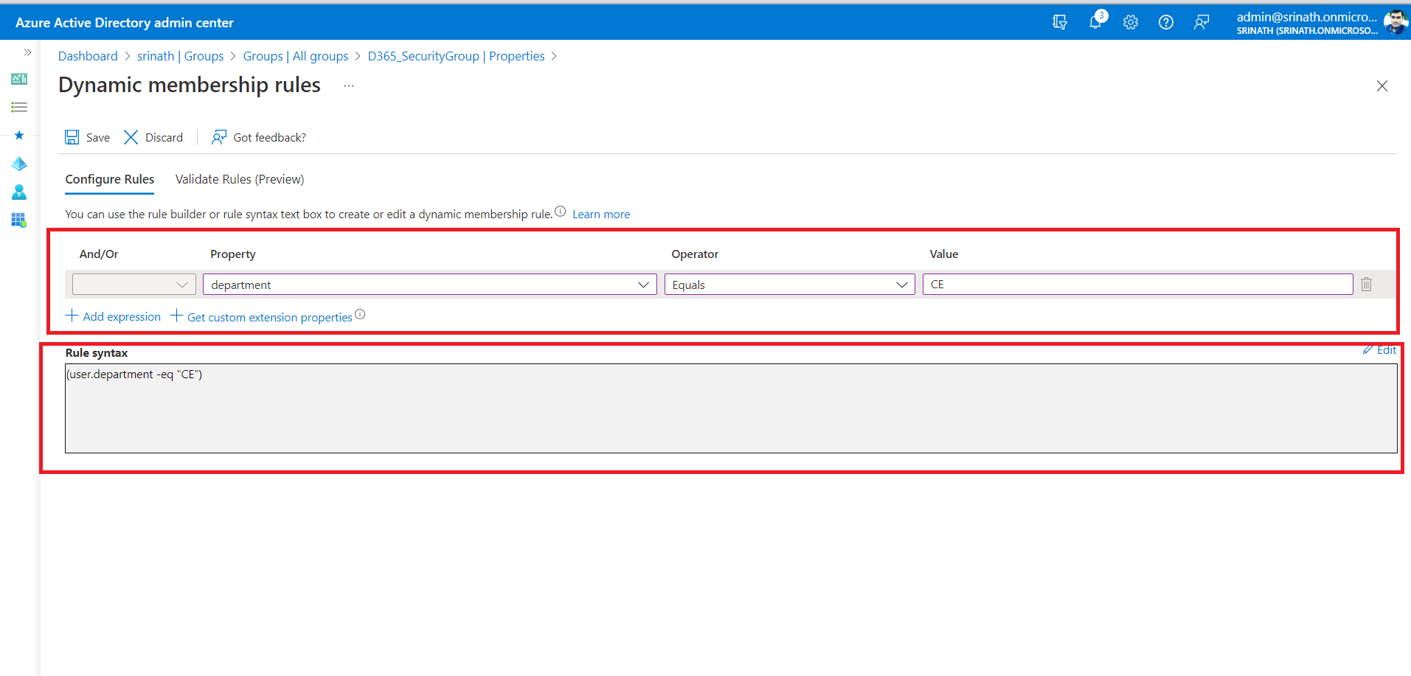Open the notifications bell icon
This screenshot has height=676, width=1411.
1095,22
